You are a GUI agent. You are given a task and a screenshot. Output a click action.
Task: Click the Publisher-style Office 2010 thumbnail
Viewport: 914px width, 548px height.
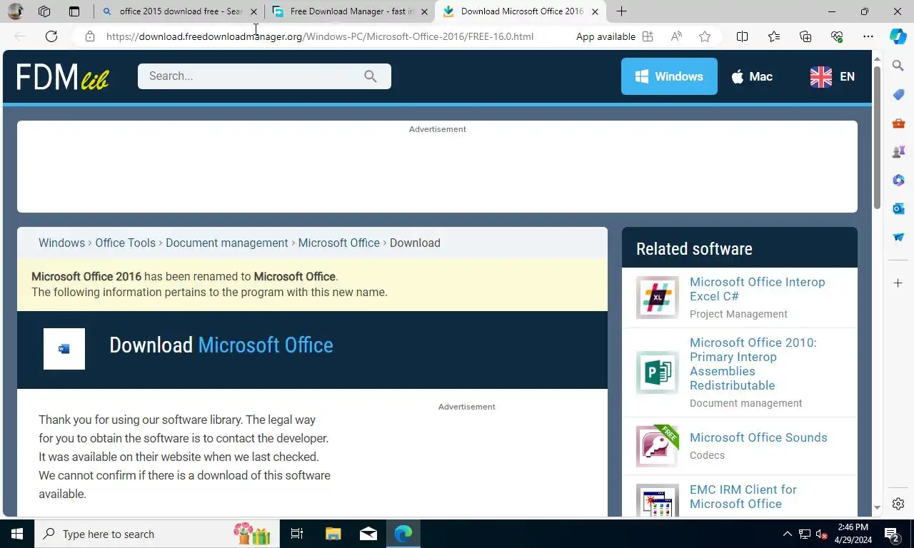point(658,372)
